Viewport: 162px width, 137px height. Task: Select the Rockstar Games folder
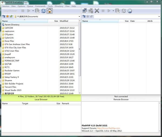12,70
